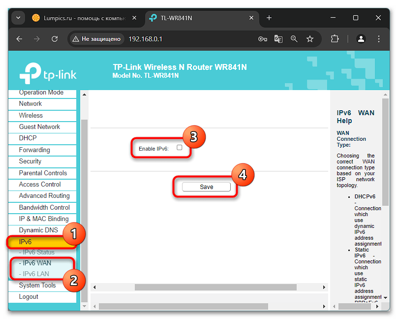Screen dimensions: 398x319
Task: Tick the Enable IPv6 checkbox
Action: coord(180,148)
